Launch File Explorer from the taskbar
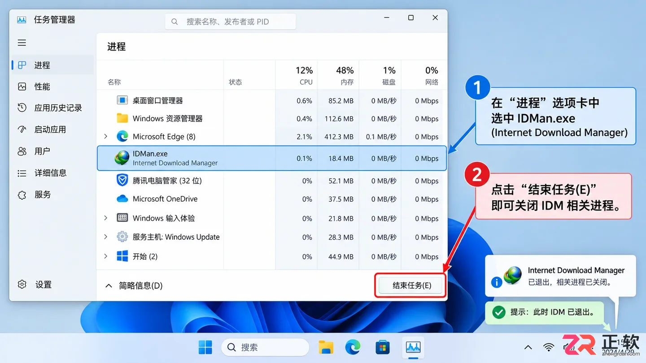Viewport: 646px width, 363px height. coord(326,347)
